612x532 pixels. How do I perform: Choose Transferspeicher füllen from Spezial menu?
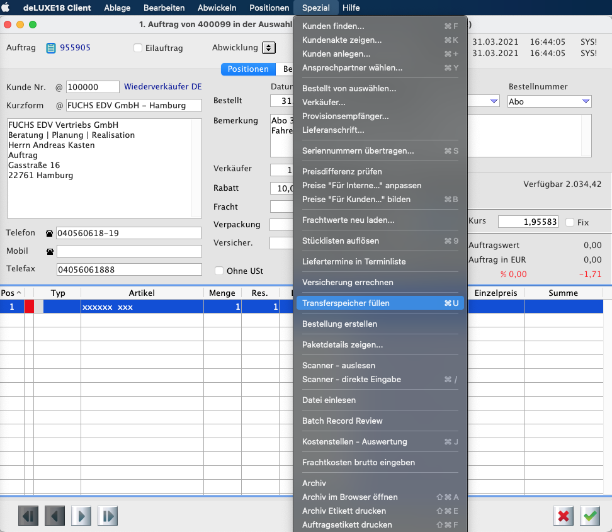(x=380, y=303)
